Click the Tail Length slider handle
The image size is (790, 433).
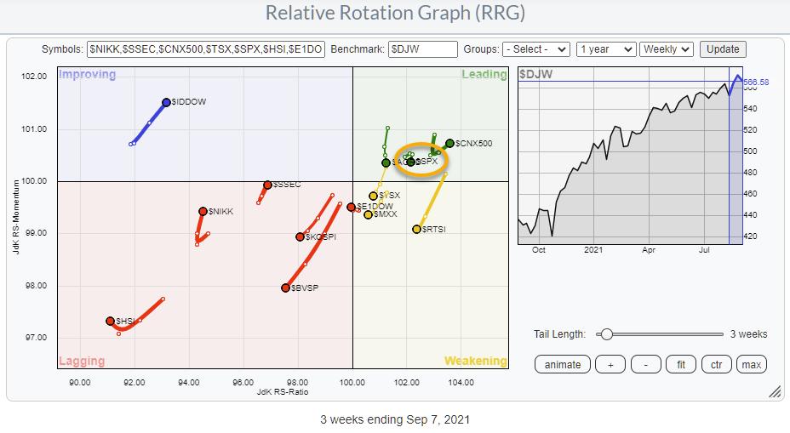(x=607, y=334)
